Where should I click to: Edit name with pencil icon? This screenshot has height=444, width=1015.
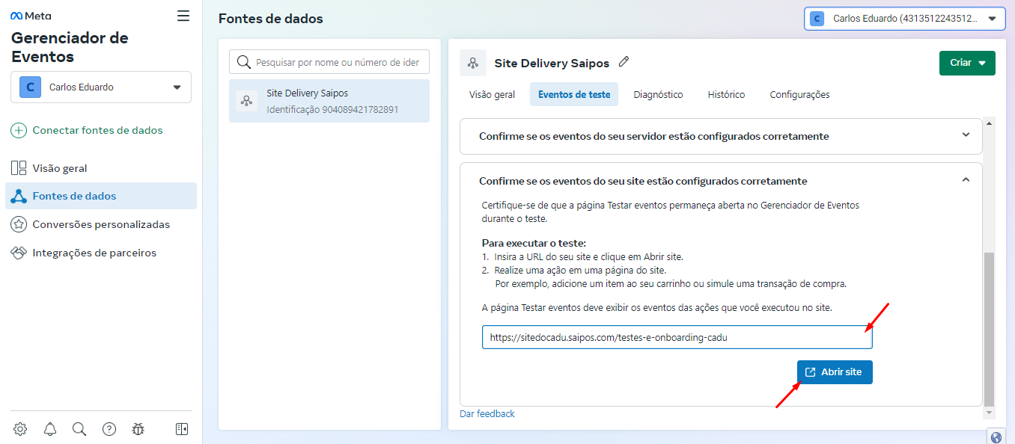(x=624, y=62)
